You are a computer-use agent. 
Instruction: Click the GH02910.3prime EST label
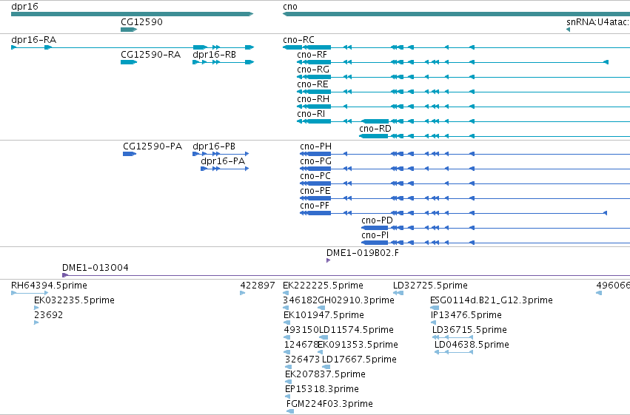point(356,300)
